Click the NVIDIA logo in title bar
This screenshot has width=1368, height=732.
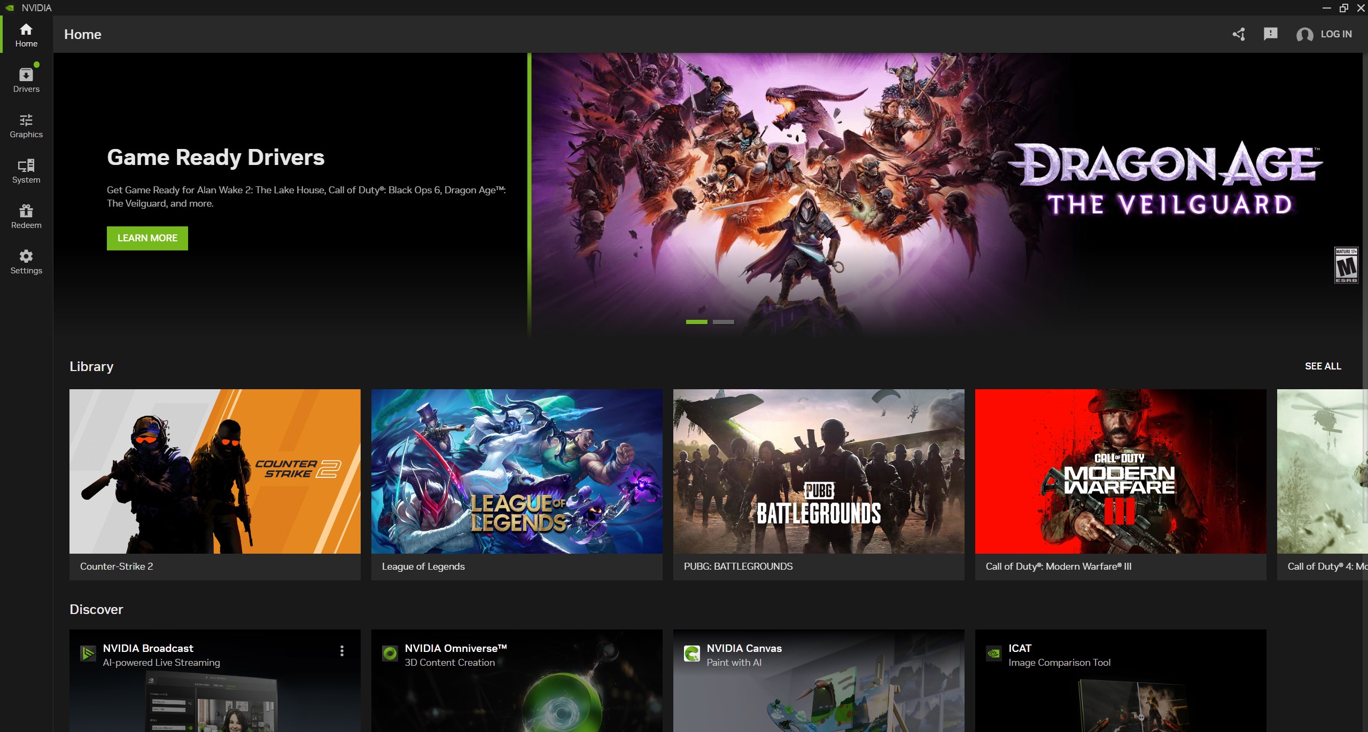(x=10, y=7)
